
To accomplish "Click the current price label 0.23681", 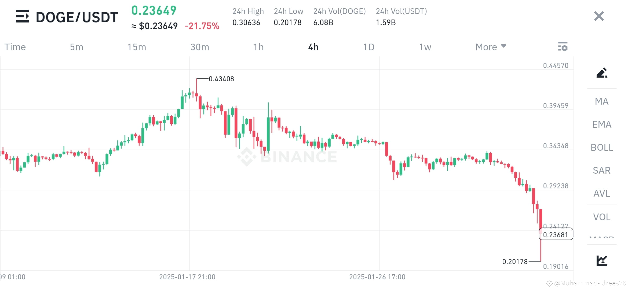I will tap(557, 234).
